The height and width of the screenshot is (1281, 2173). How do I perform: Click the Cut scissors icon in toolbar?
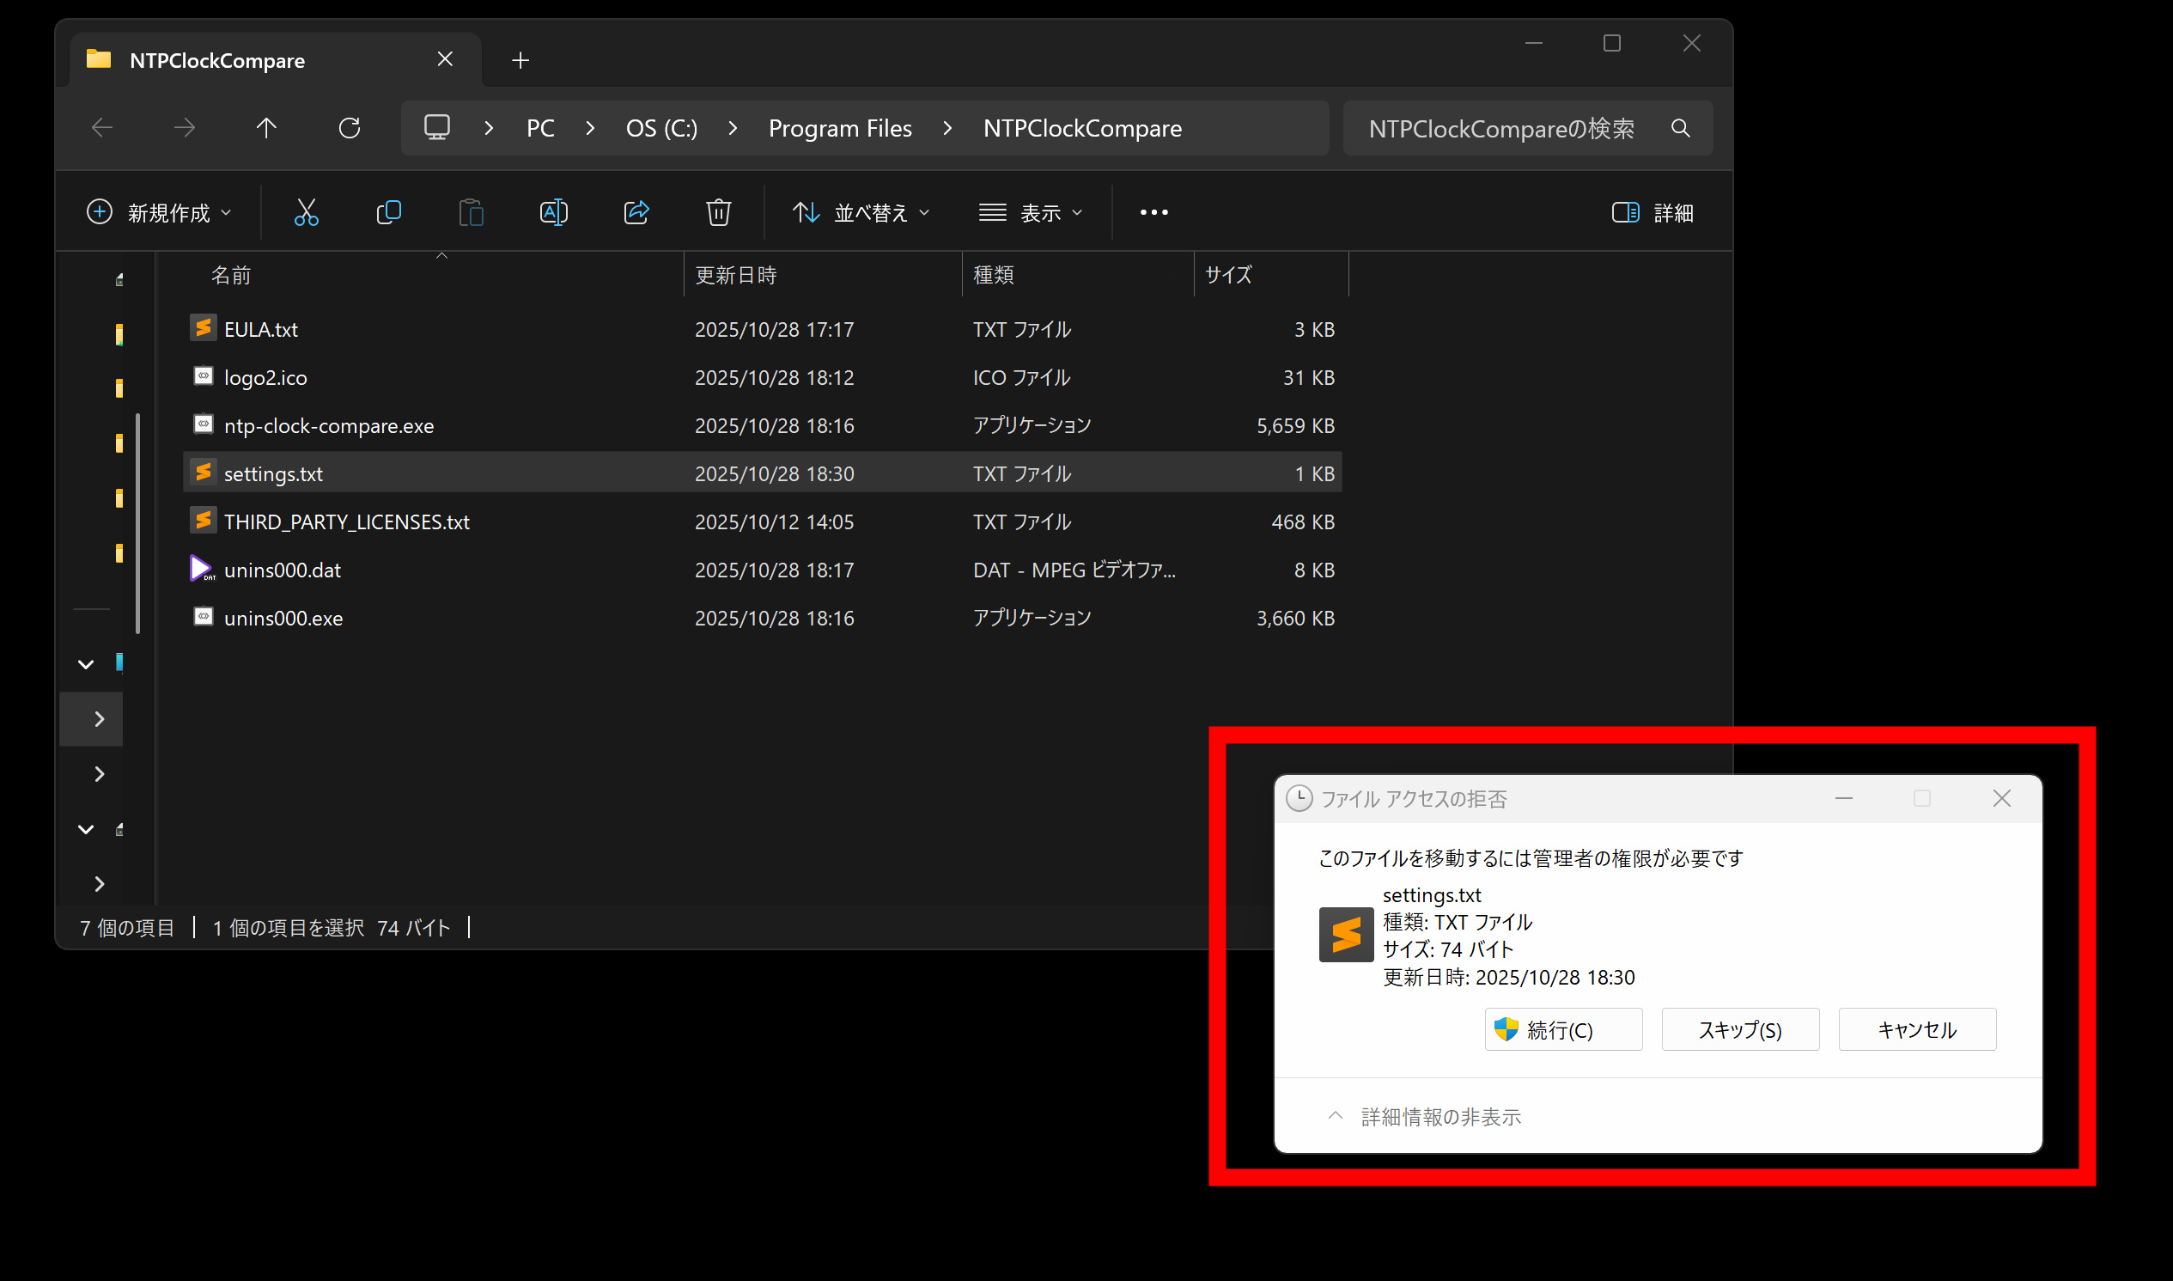[306, 212]
